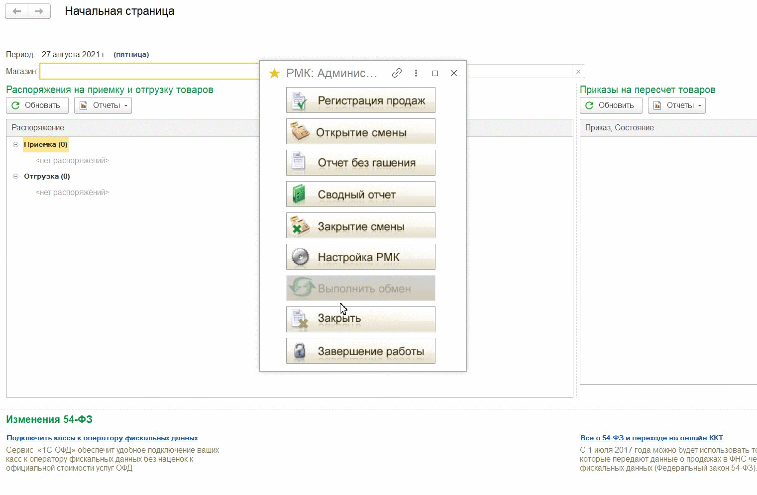The height and width of the screenshot is (495, 757).
Task: Open Отчеты dropdown under Распоряжения на приемку
Action: 103,105
